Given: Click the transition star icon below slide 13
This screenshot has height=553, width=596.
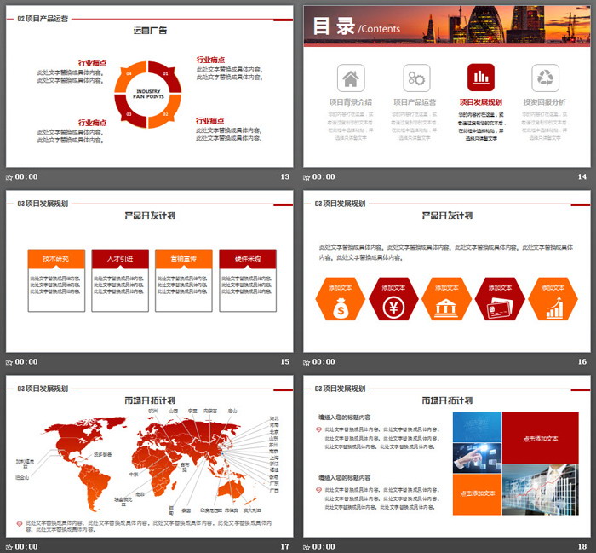Looking at the screenshot, I should tap(10, 177).
